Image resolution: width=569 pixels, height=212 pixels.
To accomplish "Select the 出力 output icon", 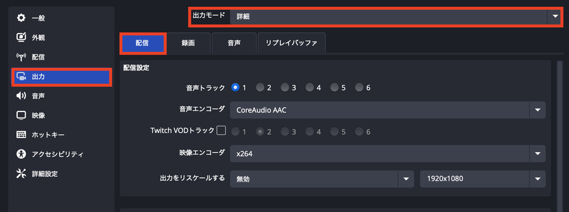I will click(x=22, y=77).
